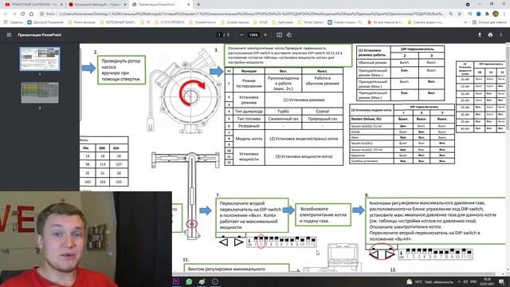Screen dimensions: 510x287
Task: Click the 'Тип топлива' table cell
Action: (x=249, y=119)
